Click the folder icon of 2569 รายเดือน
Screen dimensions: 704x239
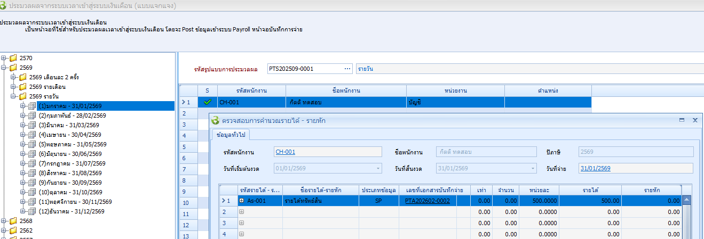click(22, 87)
